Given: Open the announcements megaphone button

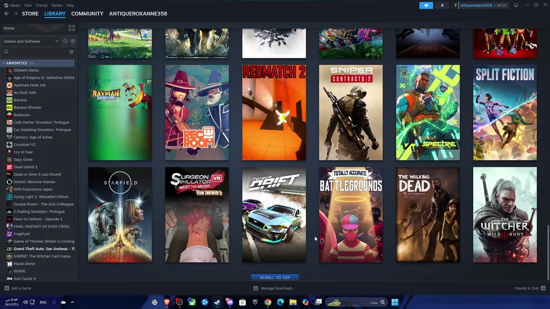Looking at the screenshot, I should (x=426, y=5).
